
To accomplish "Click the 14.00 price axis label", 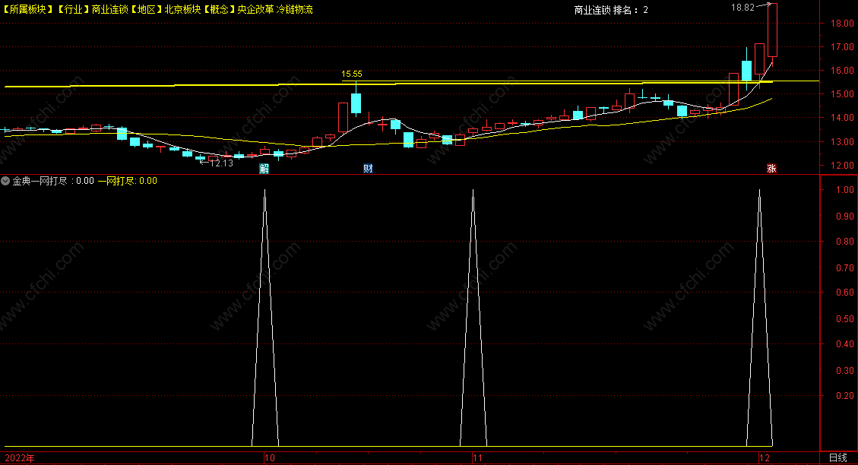I will click(x=842, y=118).
